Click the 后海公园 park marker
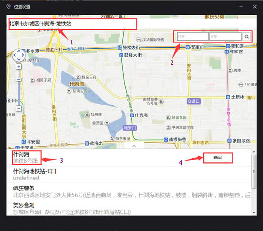Screen dimensions: 263x231 coord(69,91)
